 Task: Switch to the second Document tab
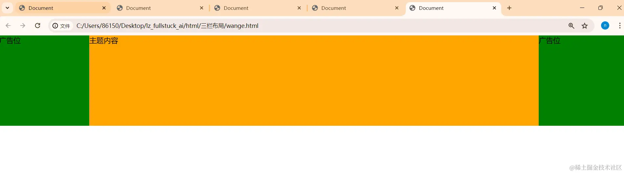tap(160, 8)
